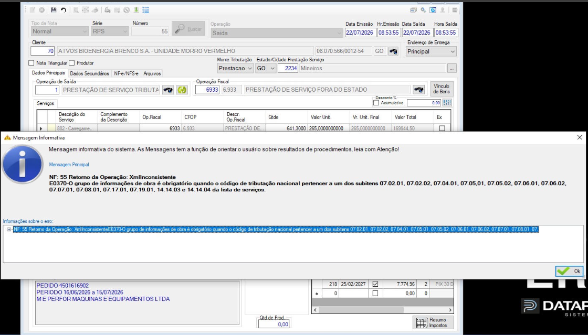Open the Endereço de Entrega dropdown

[431, 52]
